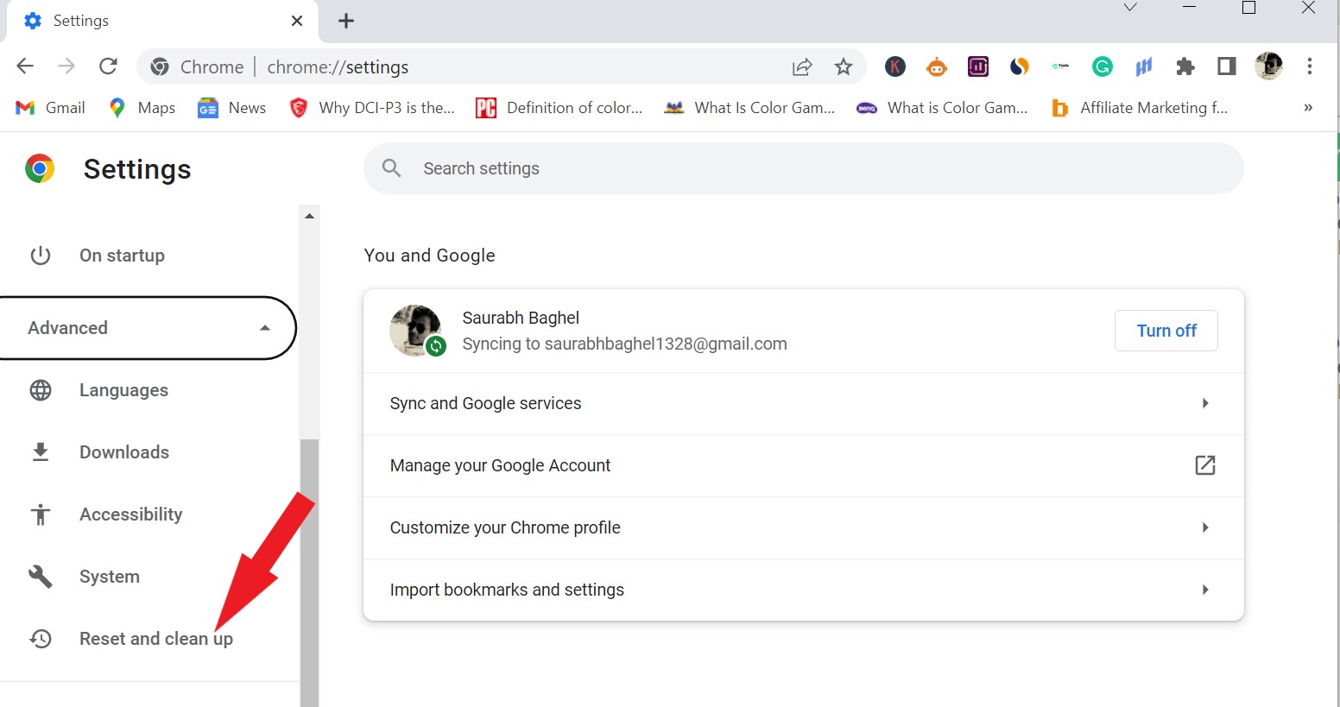Reload the current page
The image size is (1340, 707).
point(107,66)
